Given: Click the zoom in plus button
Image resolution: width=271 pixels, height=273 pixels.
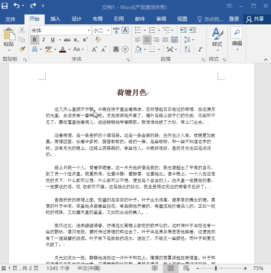Looking at the screenshot, I should [x=245, y=268].
